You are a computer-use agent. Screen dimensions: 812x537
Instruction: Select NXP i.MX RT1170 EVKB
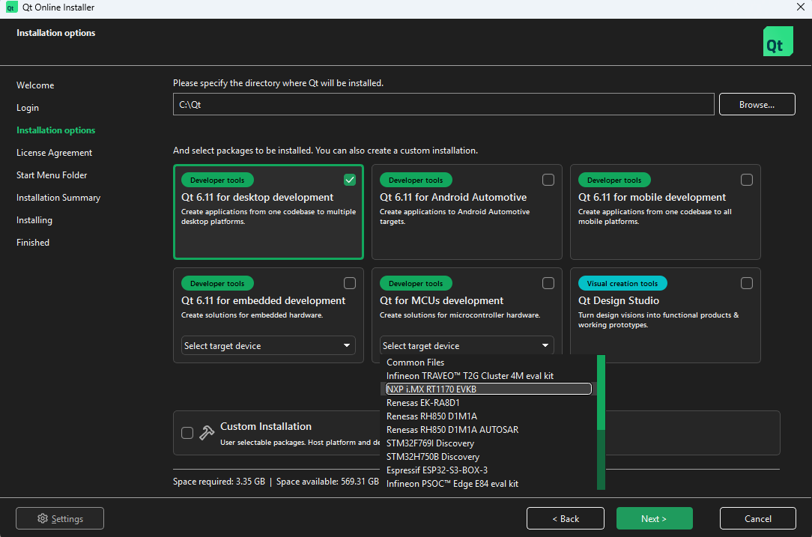click(488, 389)
